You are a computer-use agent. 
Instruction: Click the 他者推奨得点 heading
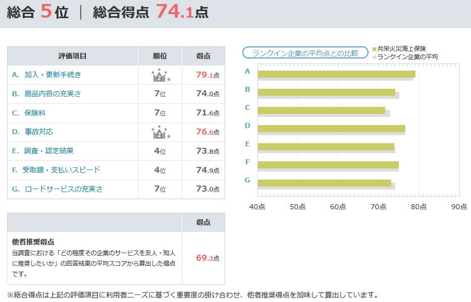(x=33, y=241)
